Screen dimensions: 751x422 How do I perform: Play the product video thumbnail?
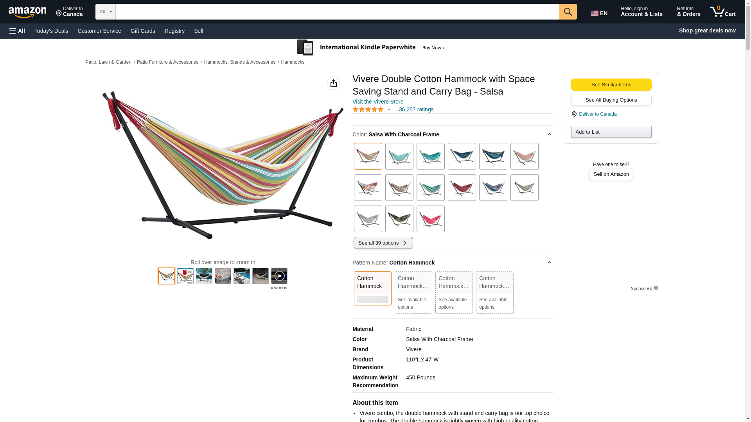pyautogui.click(x=279, y=276)
